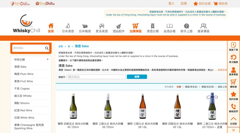Focus the sidebar 尋找商品 search field
This screenshot has width=240, height=133.
(x=28, y=48)
